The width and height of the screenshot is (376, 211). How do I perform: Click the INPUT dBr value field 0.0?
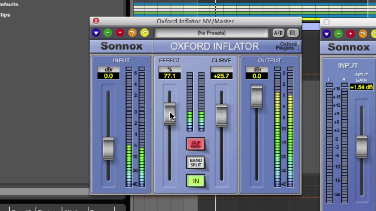[108, 76]
